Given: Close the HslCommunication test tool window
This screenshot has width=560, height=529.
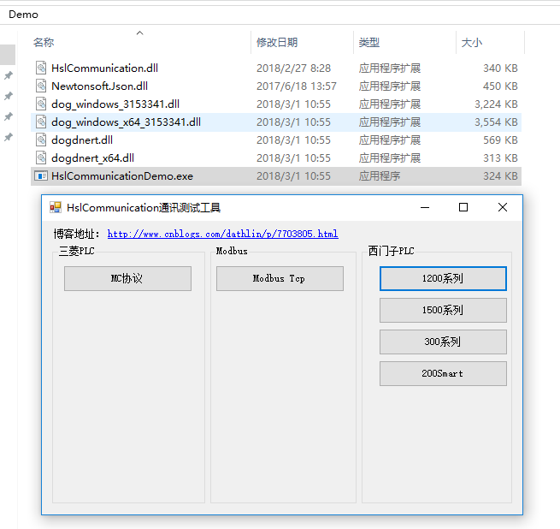Looking at the screenshot, I should [x=503, y=207].
